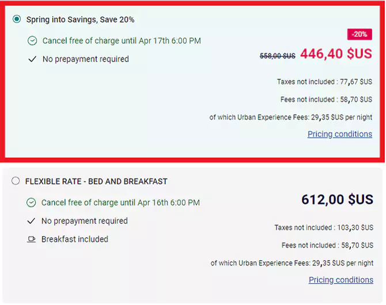This screenshot has height=305, width=386.
Task: Click the clock icon beside Apr 16th cancellation
Action: (31, 203)
